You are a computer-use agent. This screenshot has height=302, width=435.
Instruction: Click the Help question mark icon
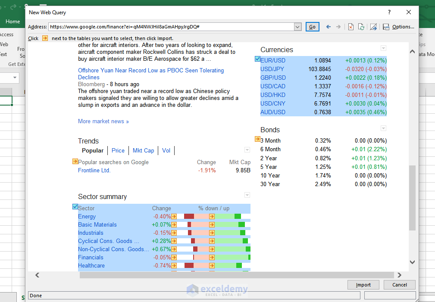tap(389, 12)
